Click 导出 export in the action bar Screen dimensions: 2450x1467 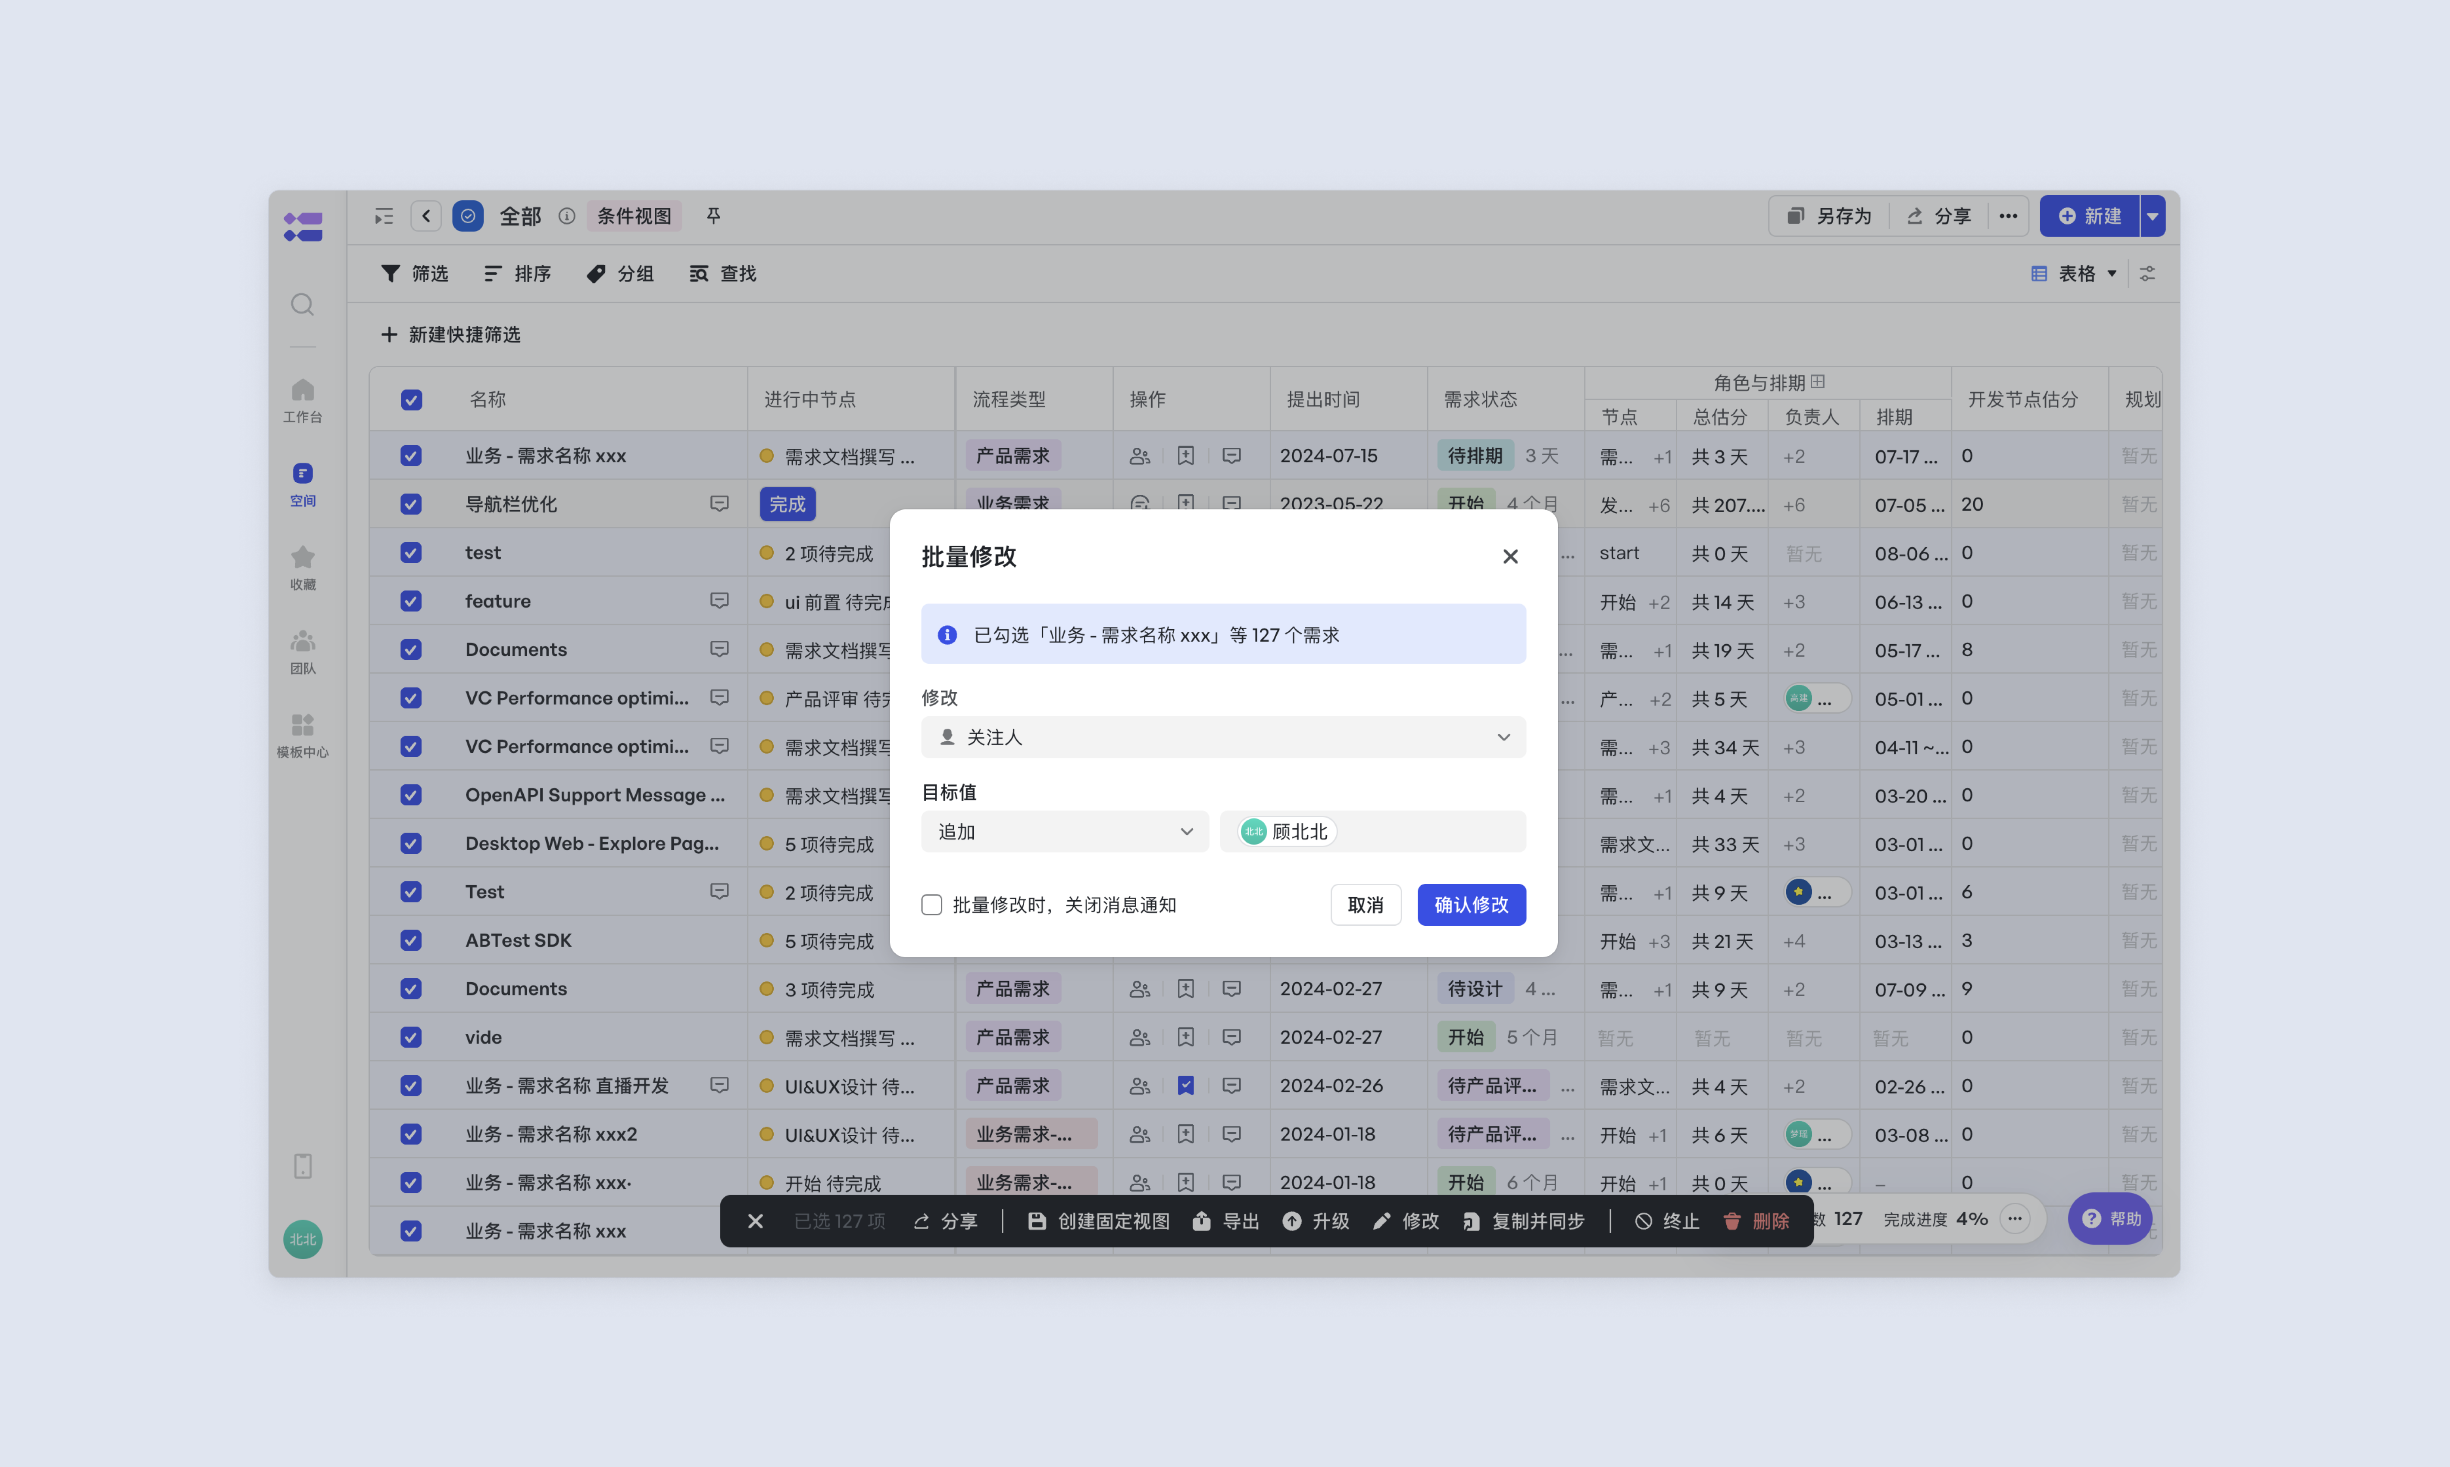coord(1226,1222)
